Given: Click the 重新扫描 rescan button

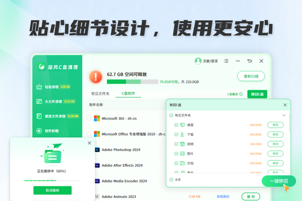Looking at the screenshot, I should pyautogui.click(x=251, y=76).
